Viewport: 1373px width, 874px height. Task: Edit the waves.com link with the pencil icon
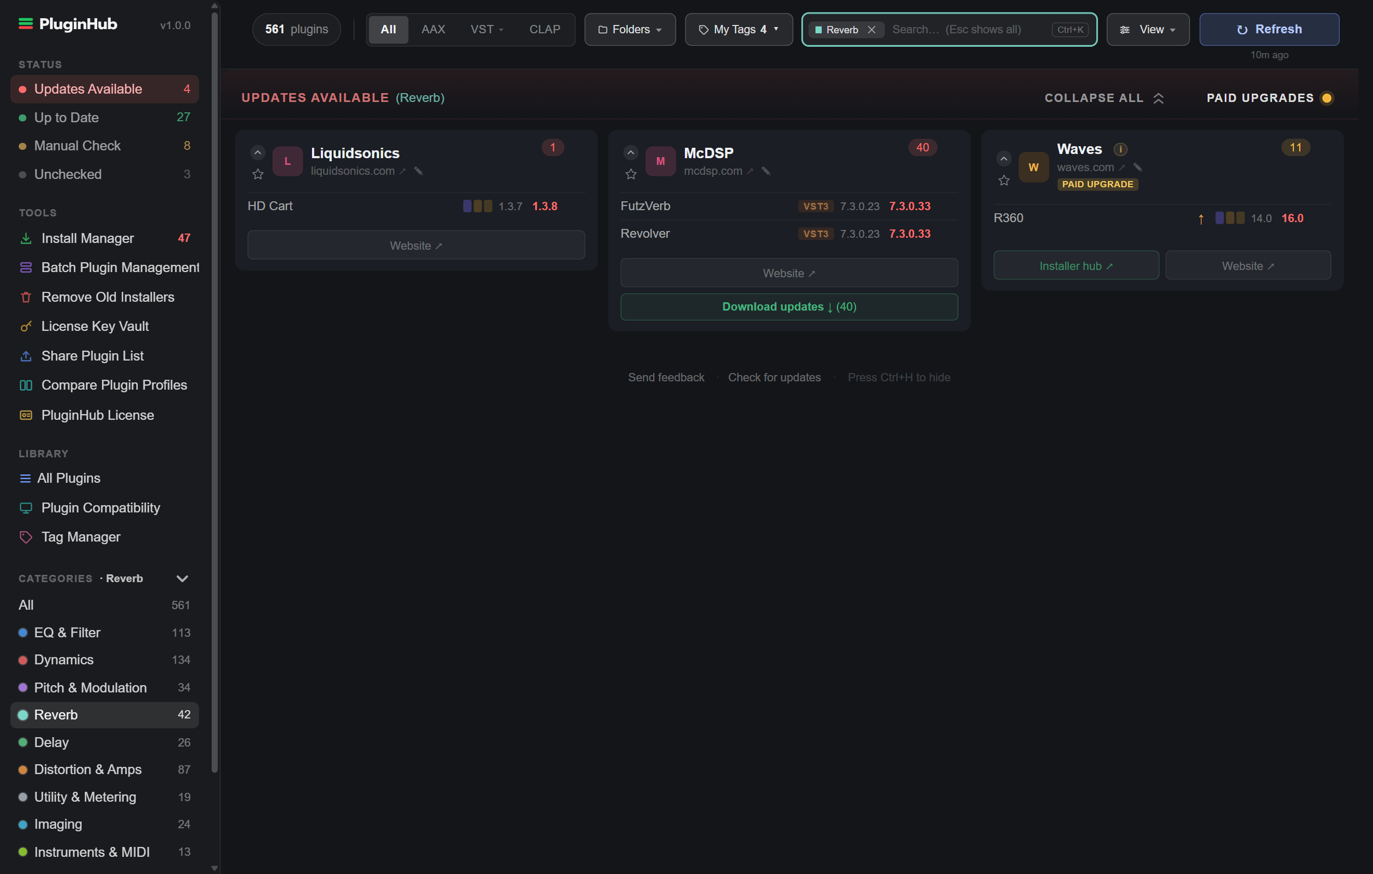point(1138,167)
